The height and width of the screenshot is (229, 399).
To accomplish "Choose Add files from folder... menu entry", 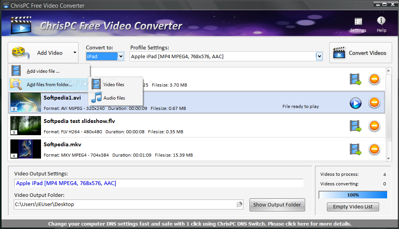I will (x=49, y=84).
